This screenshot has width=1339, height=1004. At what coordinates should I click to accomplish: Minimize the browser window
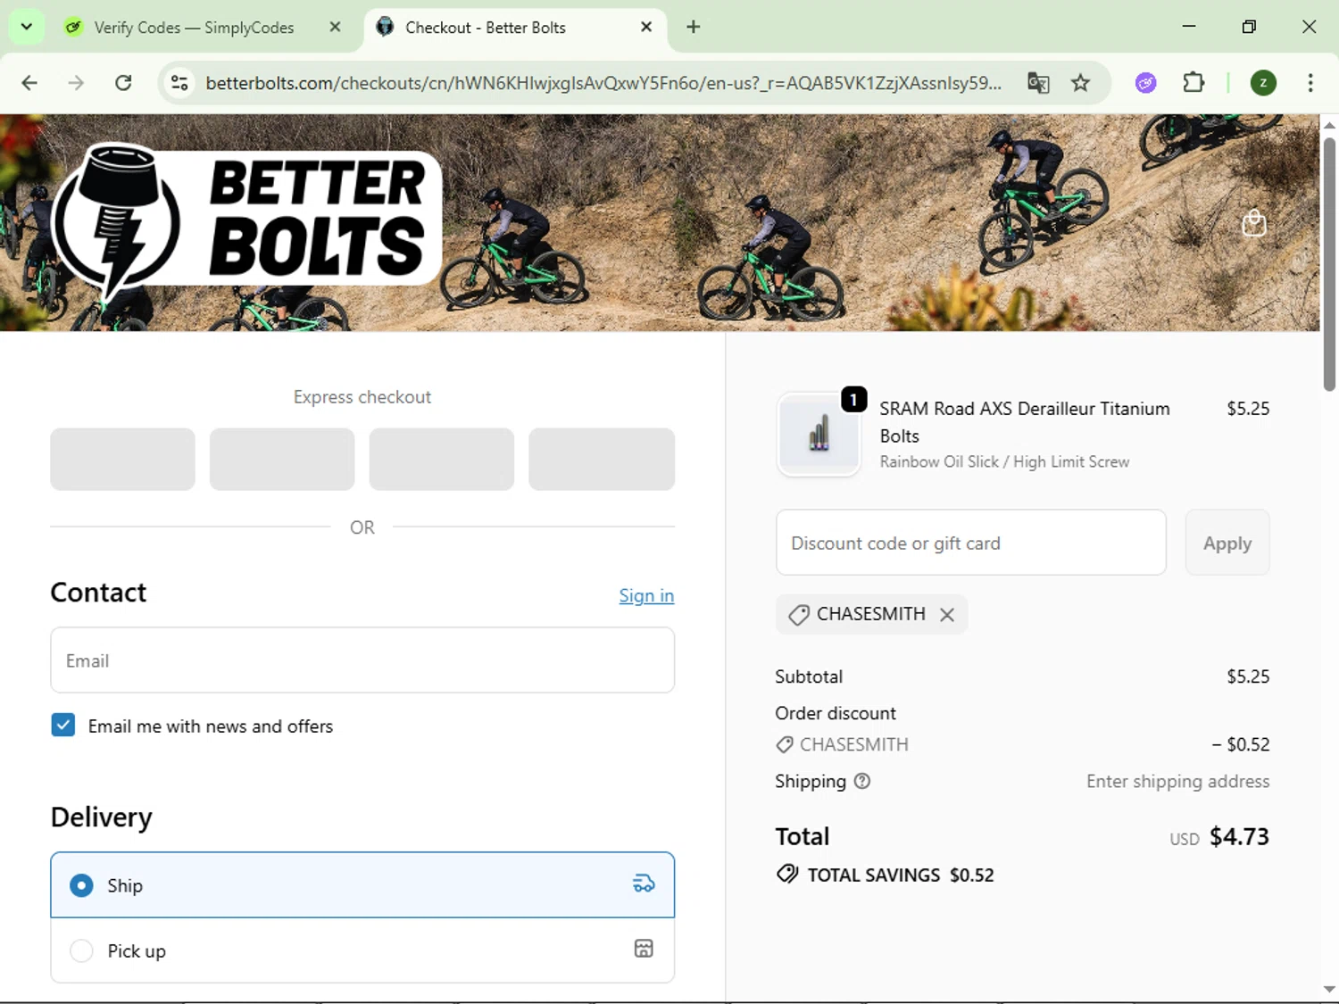[1189, 27]
